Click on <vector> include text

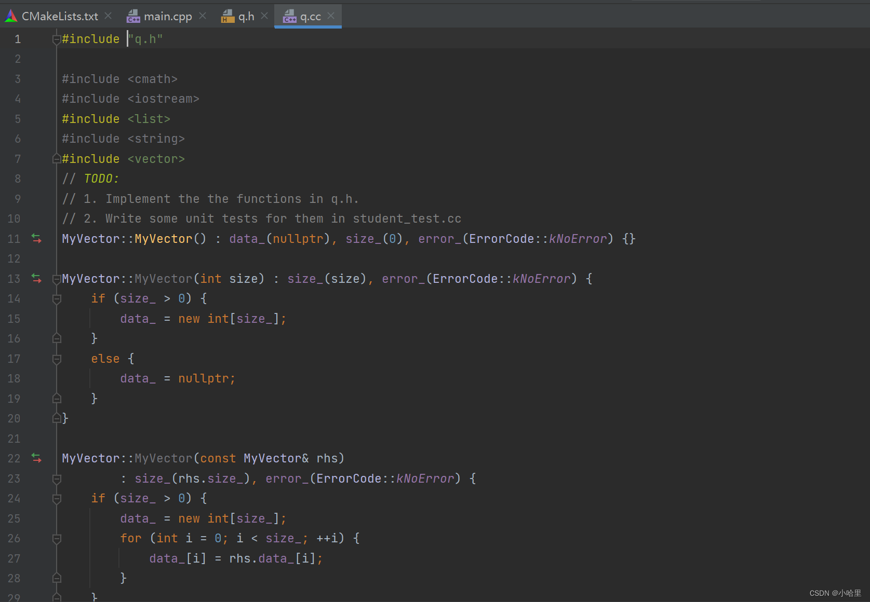[156, 159]
